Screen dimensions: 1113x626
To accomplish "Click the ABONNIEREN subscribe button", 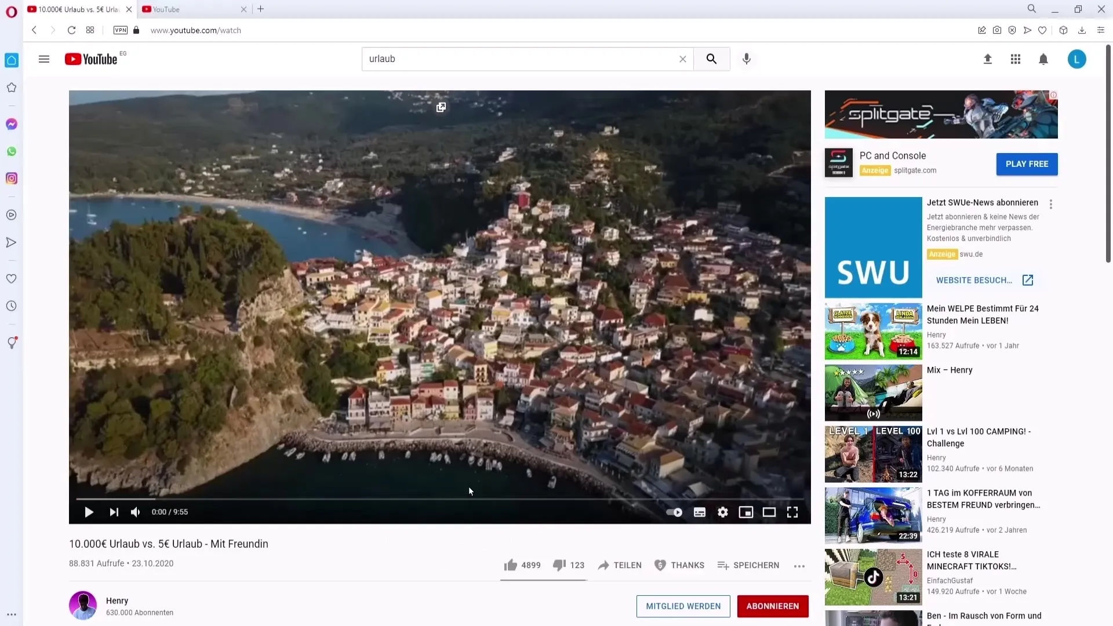I will [x=773, y=605].
